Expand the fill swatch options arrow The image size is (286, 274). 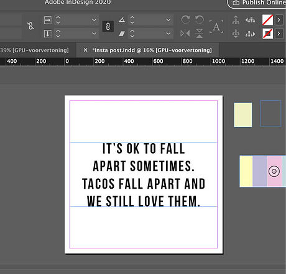click(x=279, y=20)
